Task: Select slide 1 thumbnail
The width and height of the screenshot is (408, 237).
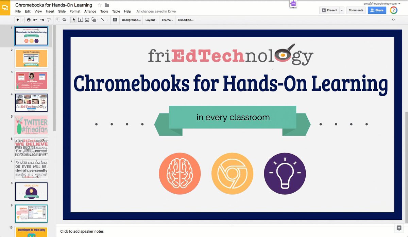Action: pyautogui.click(x=31, y=36)
